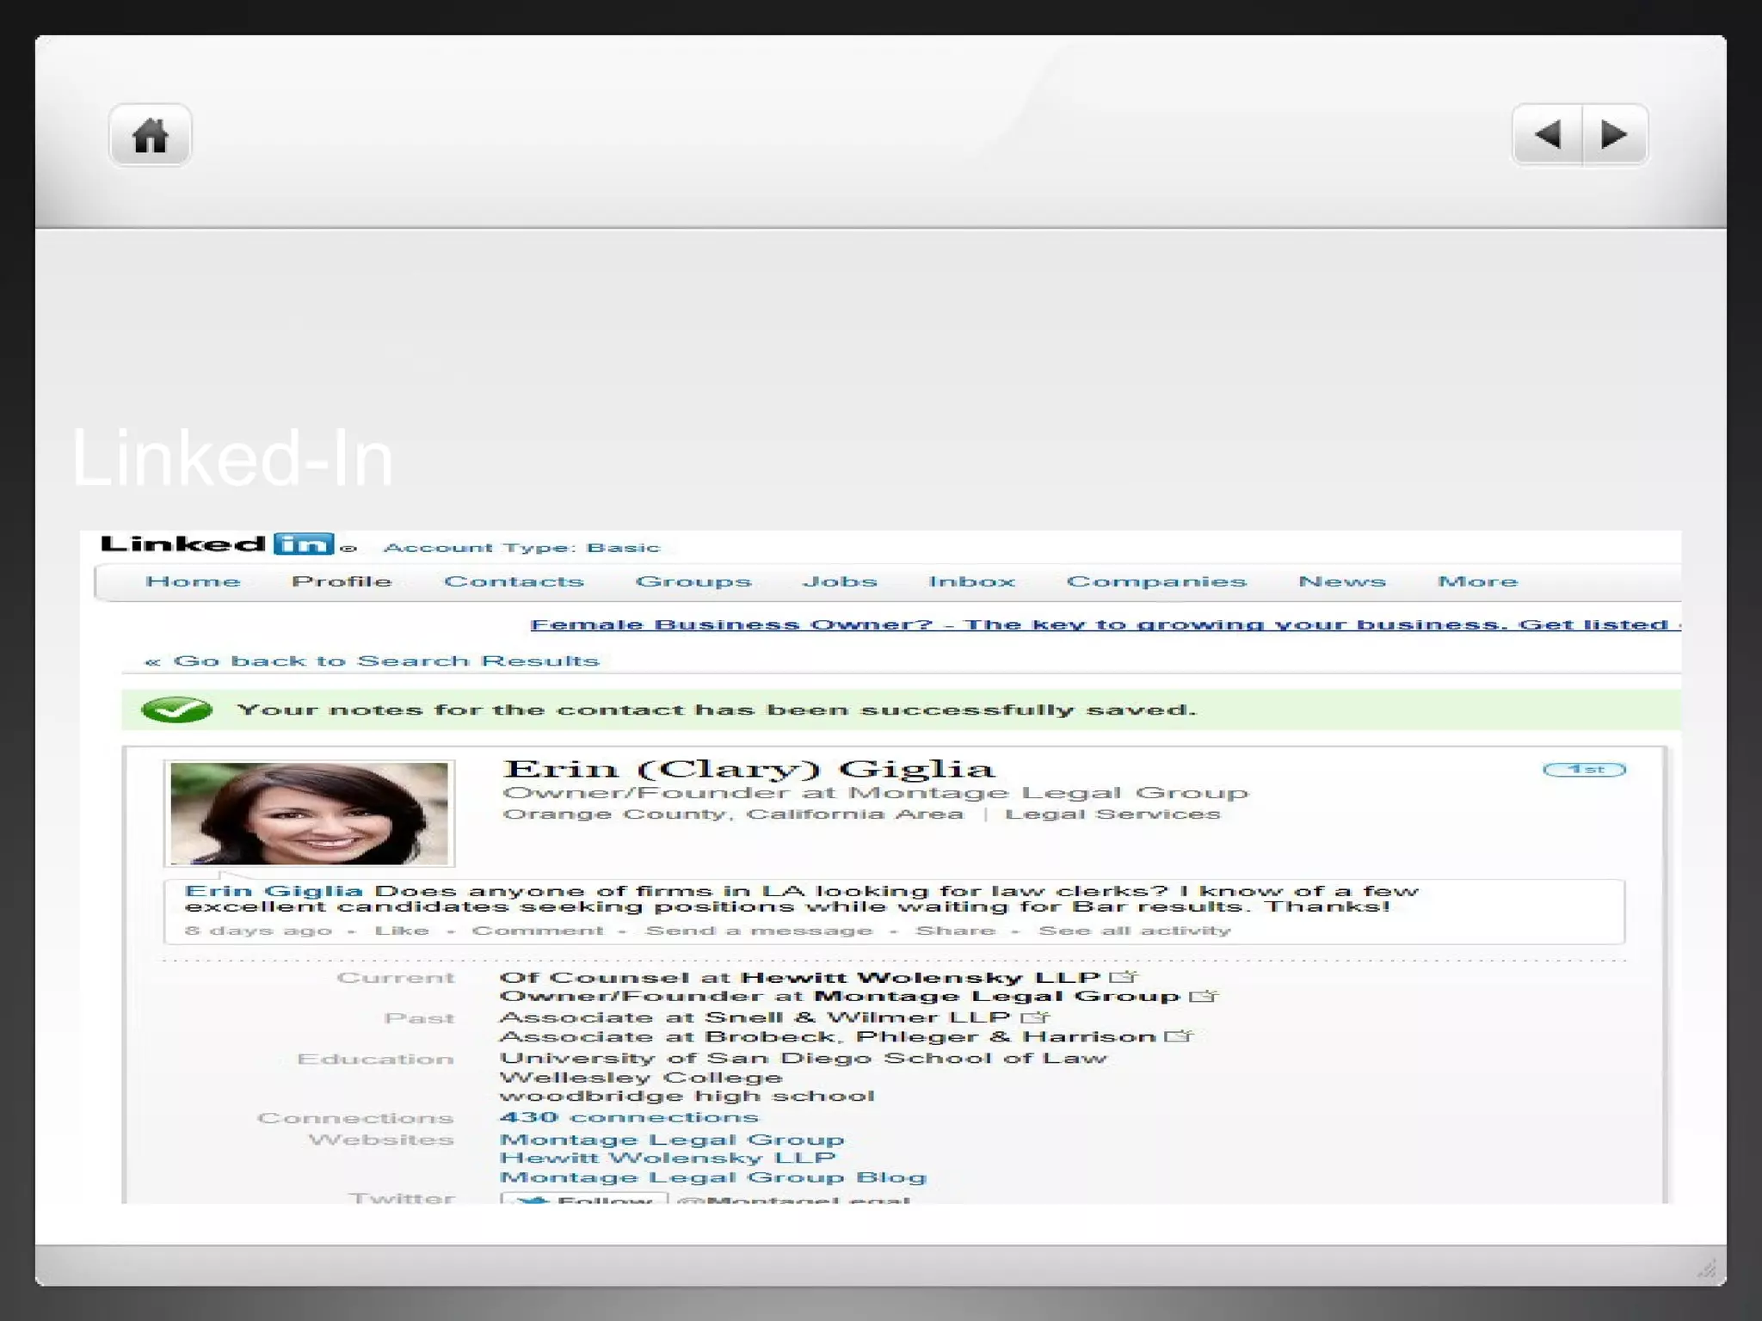The height and width of the screenshot is (1321, 1762).
Task: Click Erin Giglia name in status update
Action: 274,891
